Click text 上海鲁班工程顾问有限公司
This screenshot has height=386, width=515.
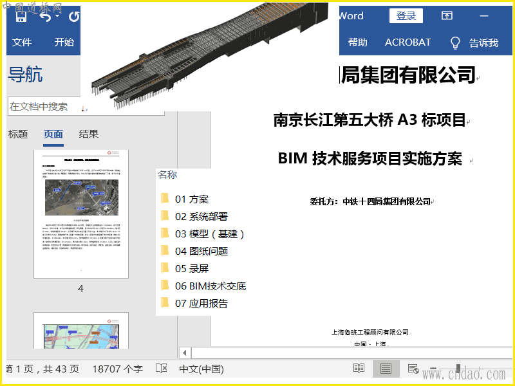[370, 333]
